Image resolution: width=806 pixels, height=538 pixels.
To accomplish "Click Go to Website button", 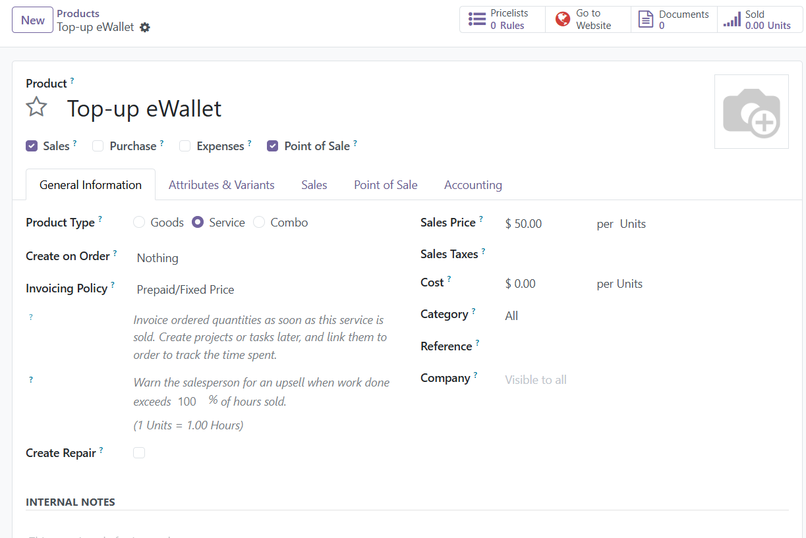I will (588, 20).
